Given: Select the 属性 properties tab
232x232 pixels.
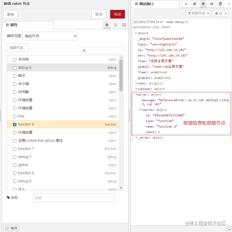Looking at the screenshot, I should (x=28, y=25).
